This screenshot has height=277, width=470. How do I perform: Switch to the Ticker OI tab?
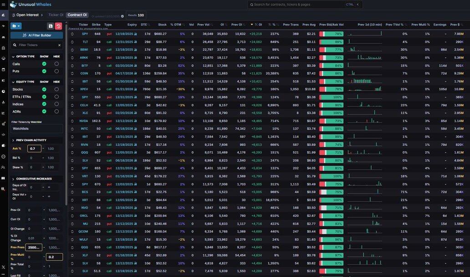[x=56, y=15]
